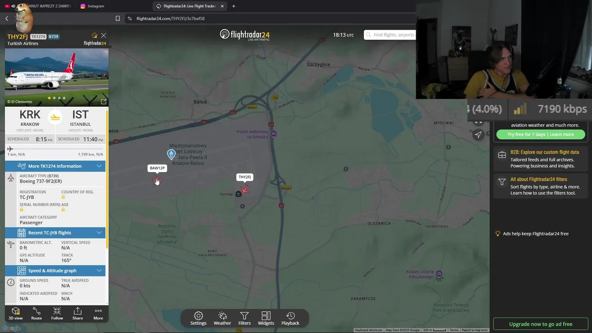Viewport: 592px width, 333px height.
Task: Click the Punkt widokowy na lotnisko marker
Action: [274, 134]
